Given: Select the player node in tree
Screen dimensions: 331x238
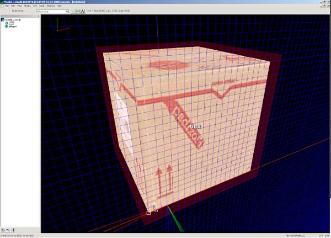Looking at the screenshot, I should 13,27.
